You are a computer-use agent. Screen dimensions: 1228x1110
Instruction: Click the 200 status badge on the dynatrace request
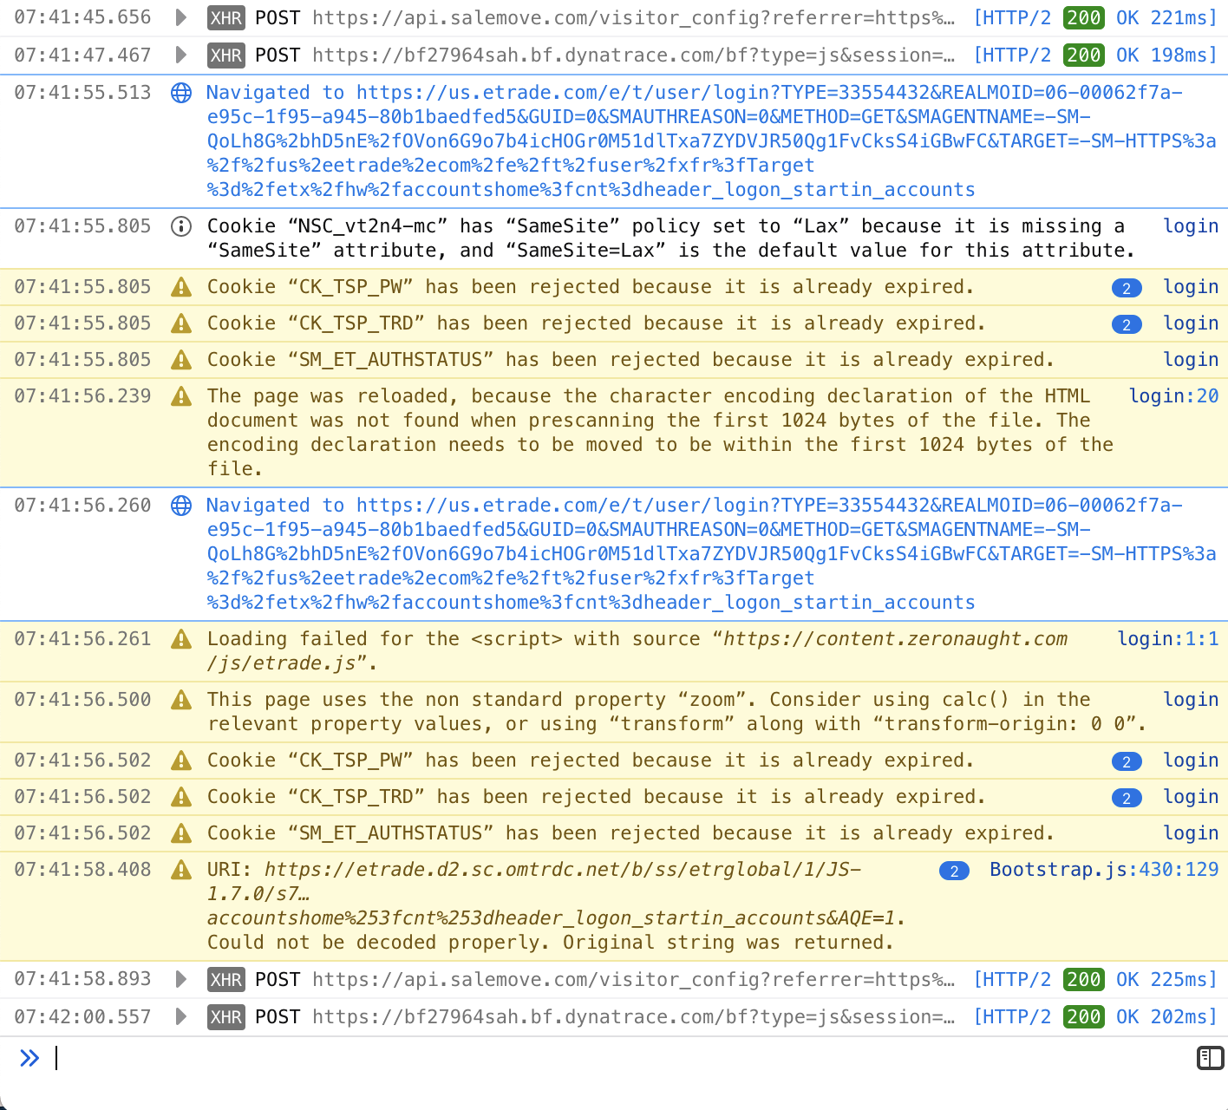pyautogui.click(x=1083, y=55)
